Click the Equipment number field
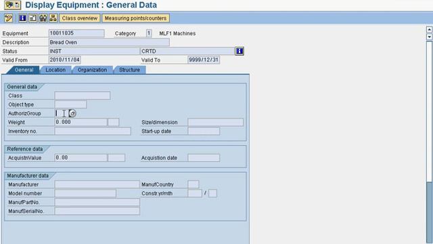433x244 pixels. [x=76, y=33]
